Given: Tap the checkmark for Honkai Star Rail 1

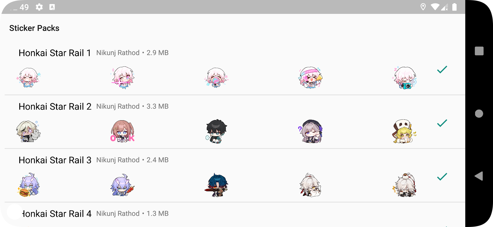Looking at the screenshot, I should (x=442, y=70).
